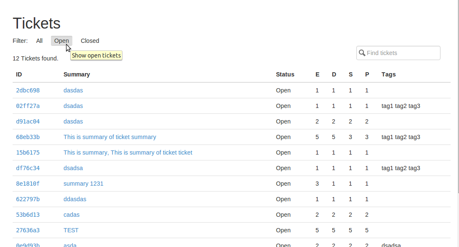Click the P column header
Viewport: 459px width, 247px height.
pos(366,74)
